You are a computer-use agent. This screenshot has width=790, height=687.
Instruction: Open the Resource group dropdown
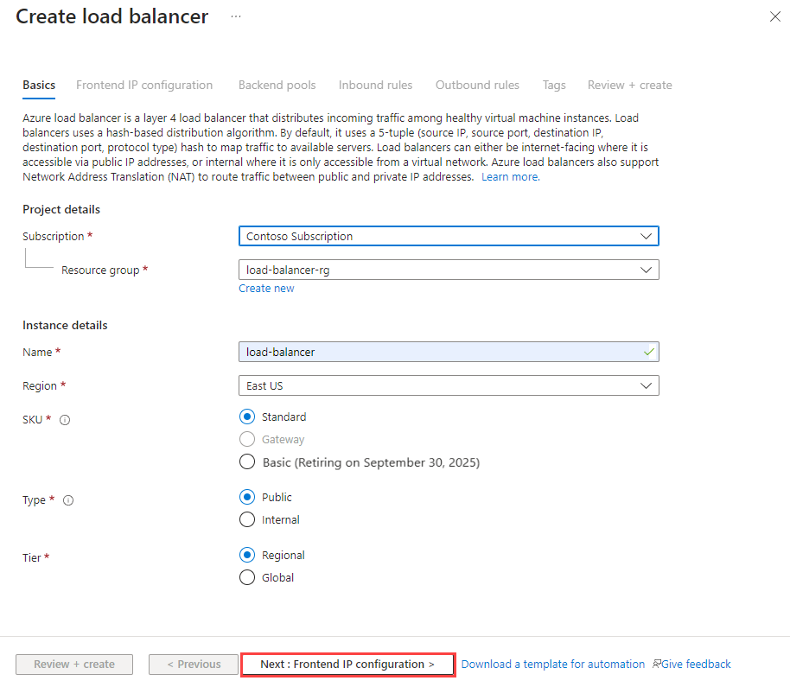(447, 270)
